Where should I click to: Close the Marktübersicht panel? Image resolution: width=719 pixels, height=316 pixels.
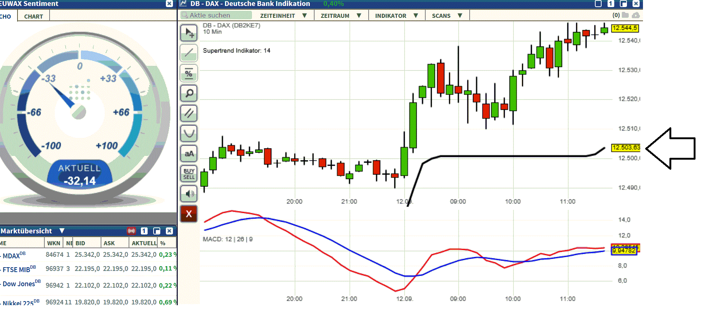click(x=169, y=231)
